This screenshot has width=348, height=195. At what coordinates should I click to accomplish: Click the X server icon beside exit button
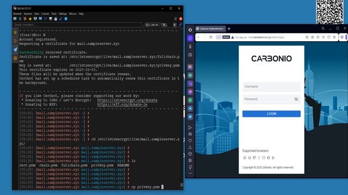tap(176, 19)
